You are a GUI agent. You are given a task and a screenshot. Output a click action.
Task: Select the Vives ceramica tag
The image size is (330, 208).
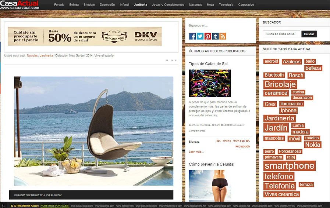point(281,194)
